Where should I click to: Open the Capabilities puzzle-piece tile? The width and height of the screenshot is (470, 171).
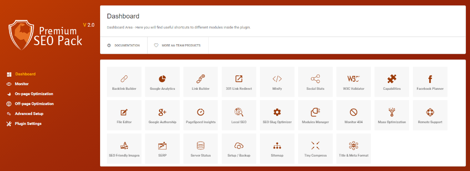(x=392, y=82)
